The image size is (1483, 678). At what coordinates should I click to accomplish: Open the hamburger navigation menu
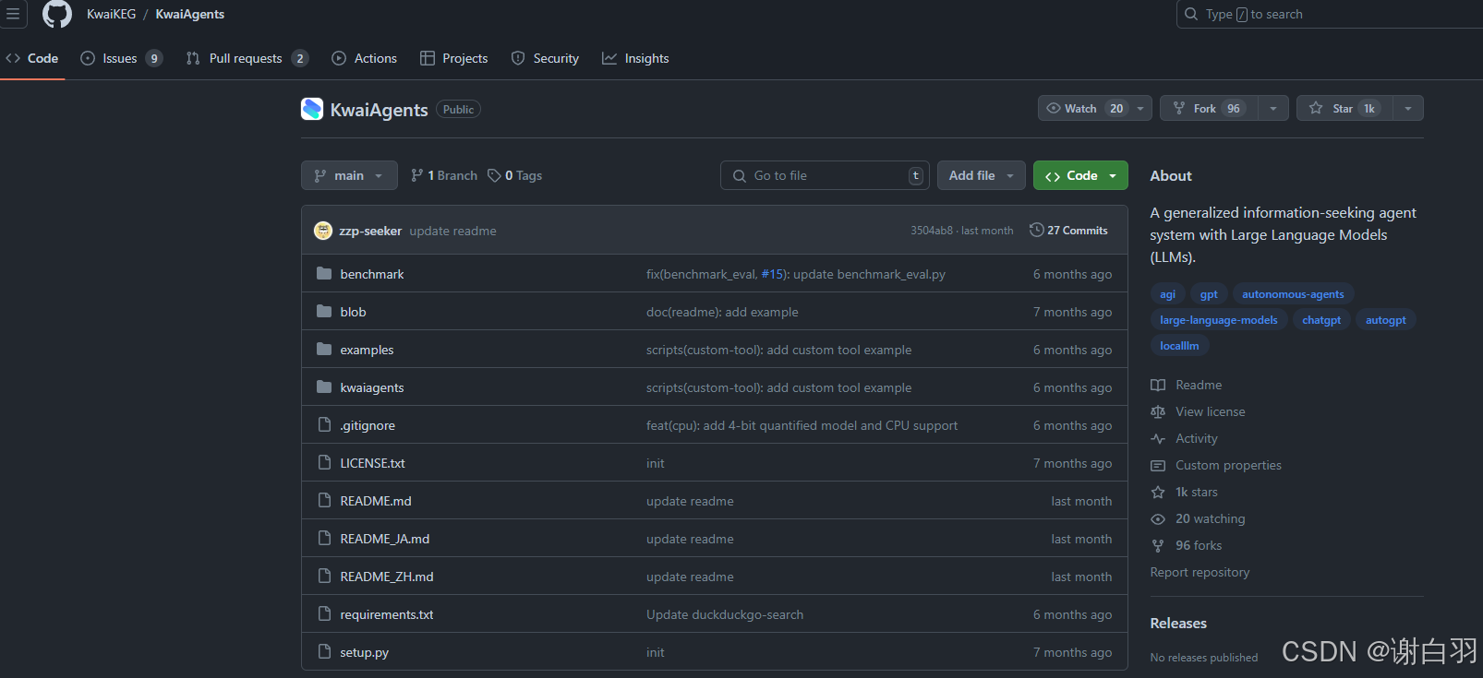(13, 14)
